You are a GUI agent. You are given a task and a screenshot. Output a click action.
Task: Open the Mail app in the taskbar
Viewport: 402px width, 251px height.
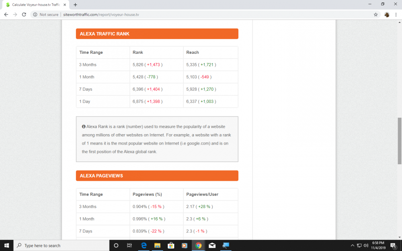pyautogui.click(x=212, y=245)
